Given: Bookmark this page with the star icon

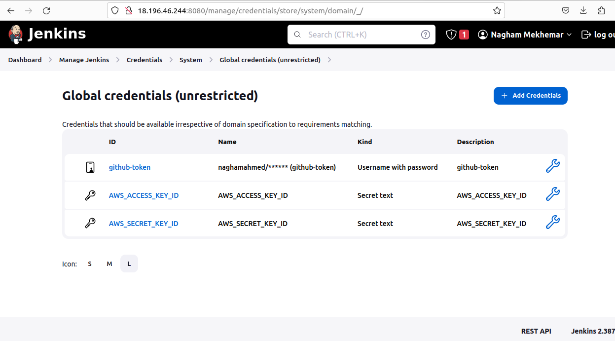Looking at the screenshot, I should click(497, 10).
